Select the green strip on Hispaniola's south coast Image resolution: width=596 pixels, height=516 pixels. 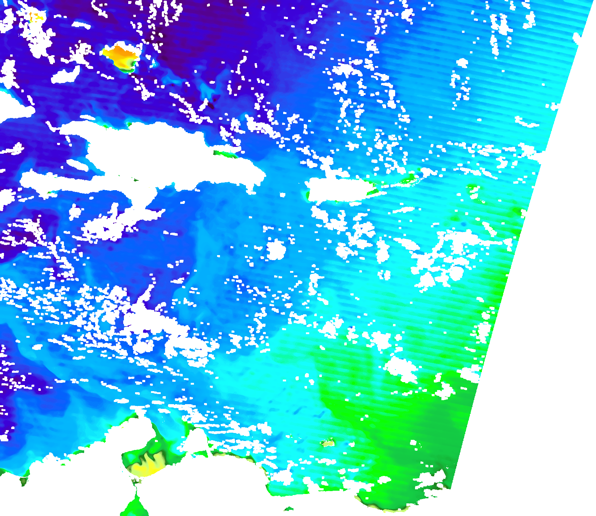224,154
